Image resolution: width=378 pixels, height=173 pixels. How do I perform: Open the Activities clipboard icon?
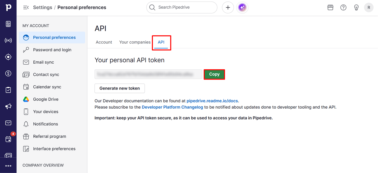(x=8, y=90)
